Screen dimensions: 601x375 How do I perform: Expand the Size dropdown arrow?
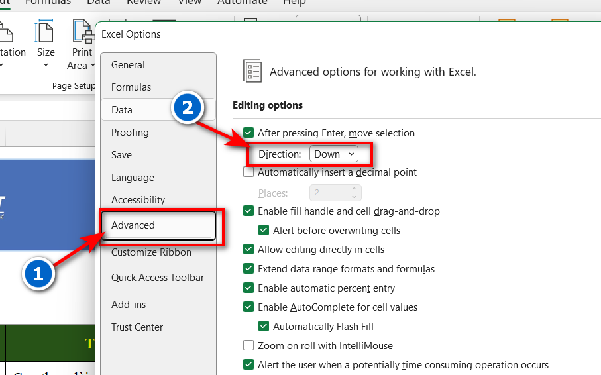pyautogui.click(x=45, y=65)
